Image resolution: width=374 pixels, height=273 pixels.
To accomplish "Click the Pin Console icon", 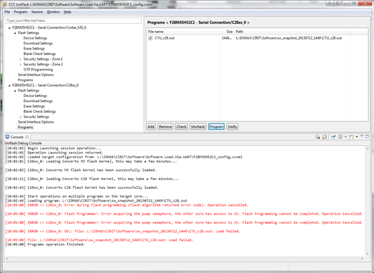I will (333, 136).
